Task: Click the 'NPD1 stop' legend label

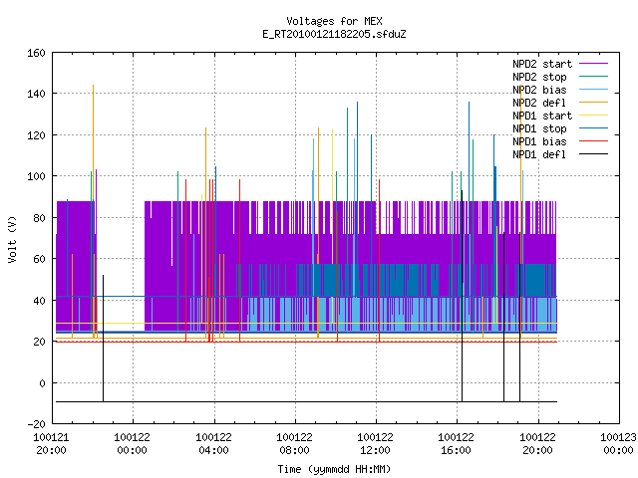Action: [x=539, y=128]
